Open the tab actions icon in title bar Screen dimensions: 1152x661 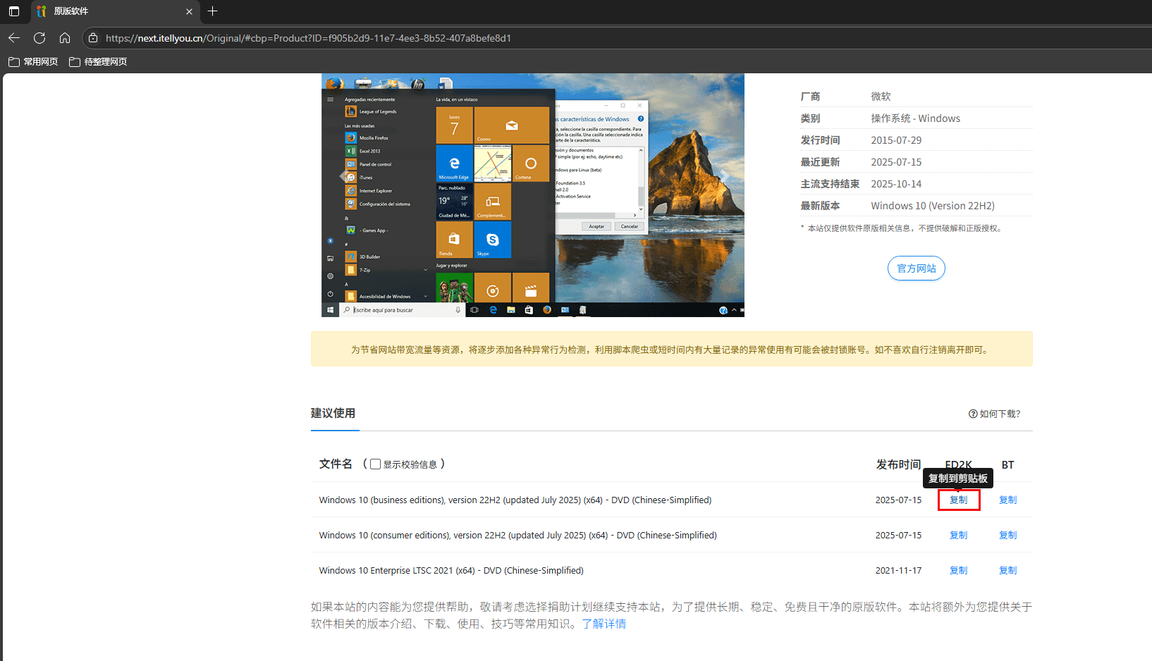tap(14, 11)
